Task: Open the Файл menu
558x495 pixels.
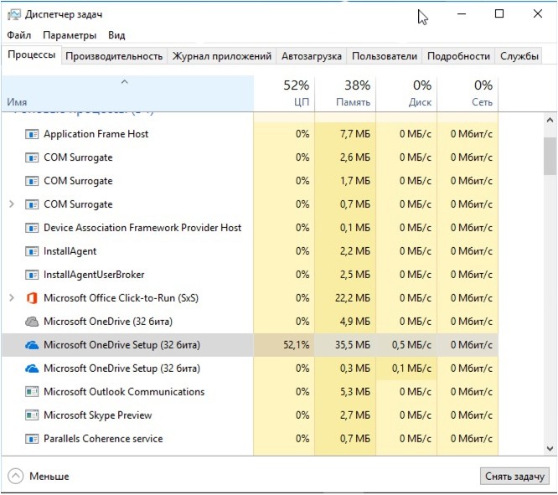Action: point(19,35)
